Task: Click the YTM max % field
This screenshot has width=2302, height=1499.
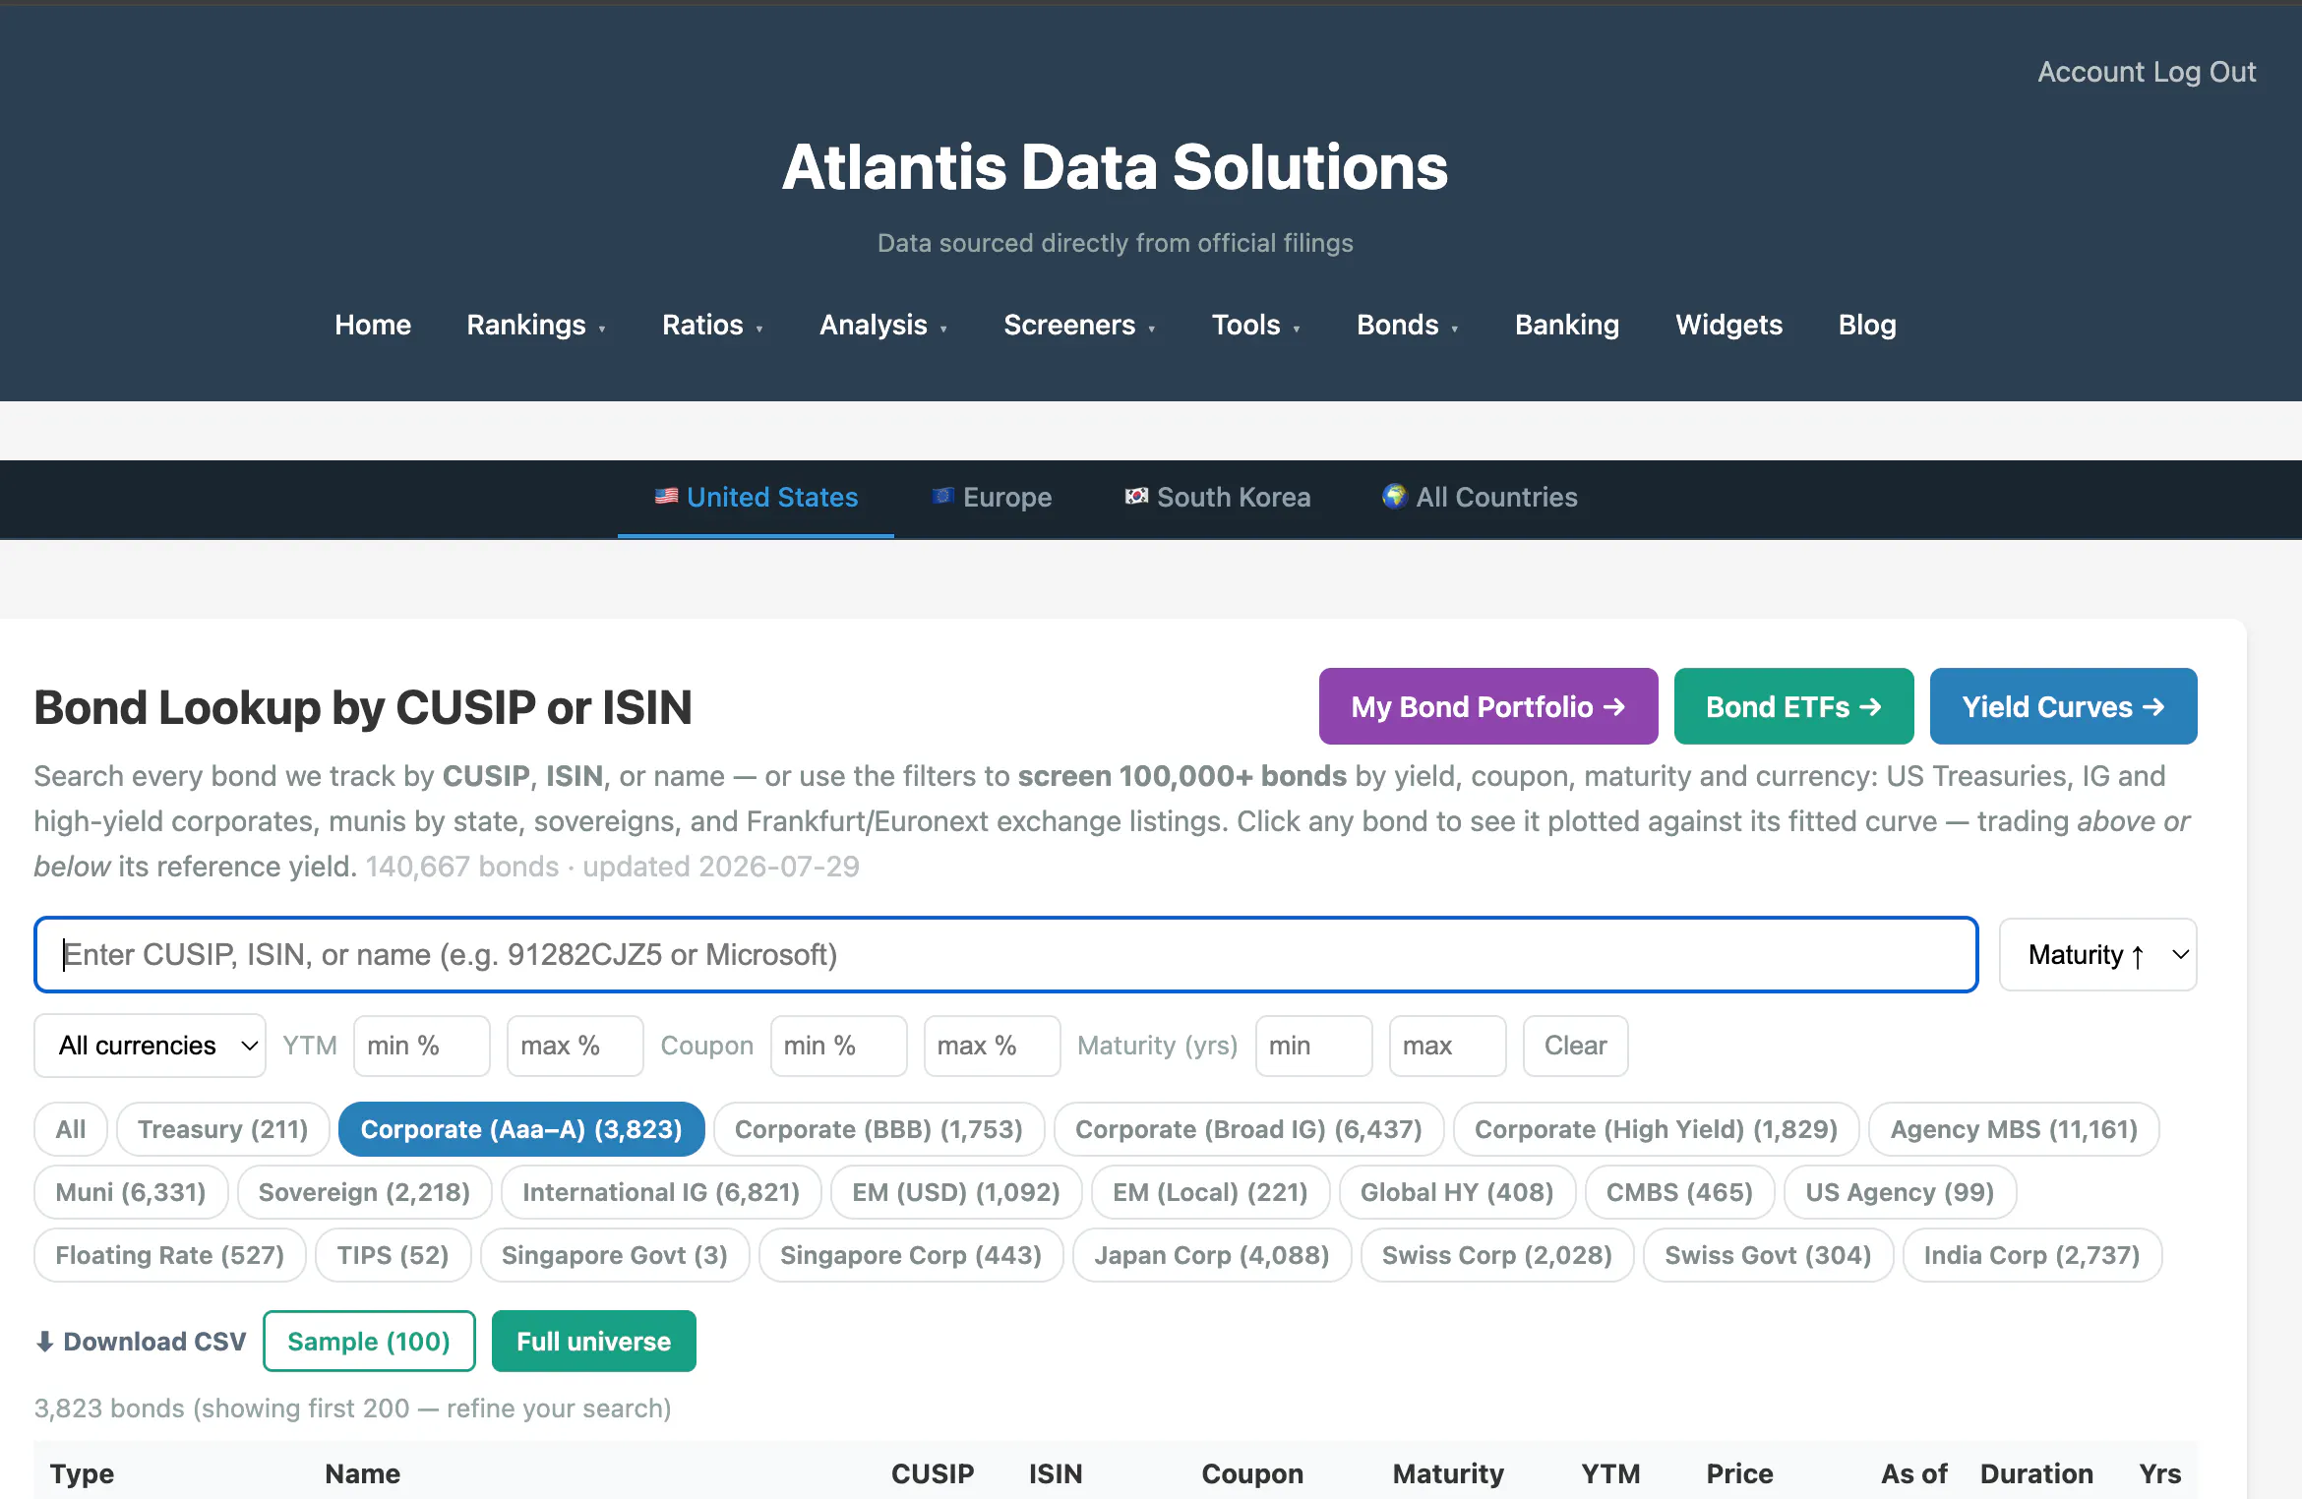Action: 575,1046
